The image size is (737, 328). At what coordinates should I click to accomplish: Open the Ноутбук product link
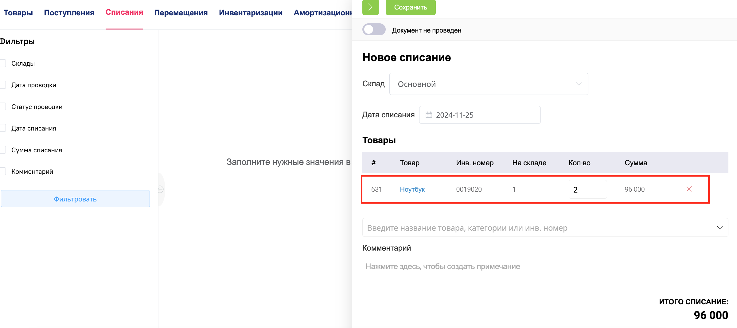pos(412,189)
